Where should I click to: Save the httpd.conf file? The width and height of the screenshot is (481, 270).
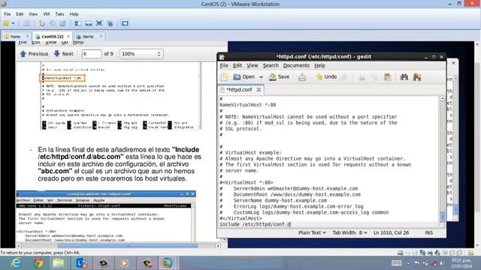280,76
